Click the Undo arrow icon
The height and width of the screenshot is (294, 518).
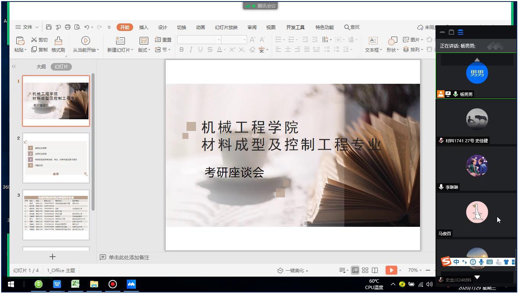(87, 27)
